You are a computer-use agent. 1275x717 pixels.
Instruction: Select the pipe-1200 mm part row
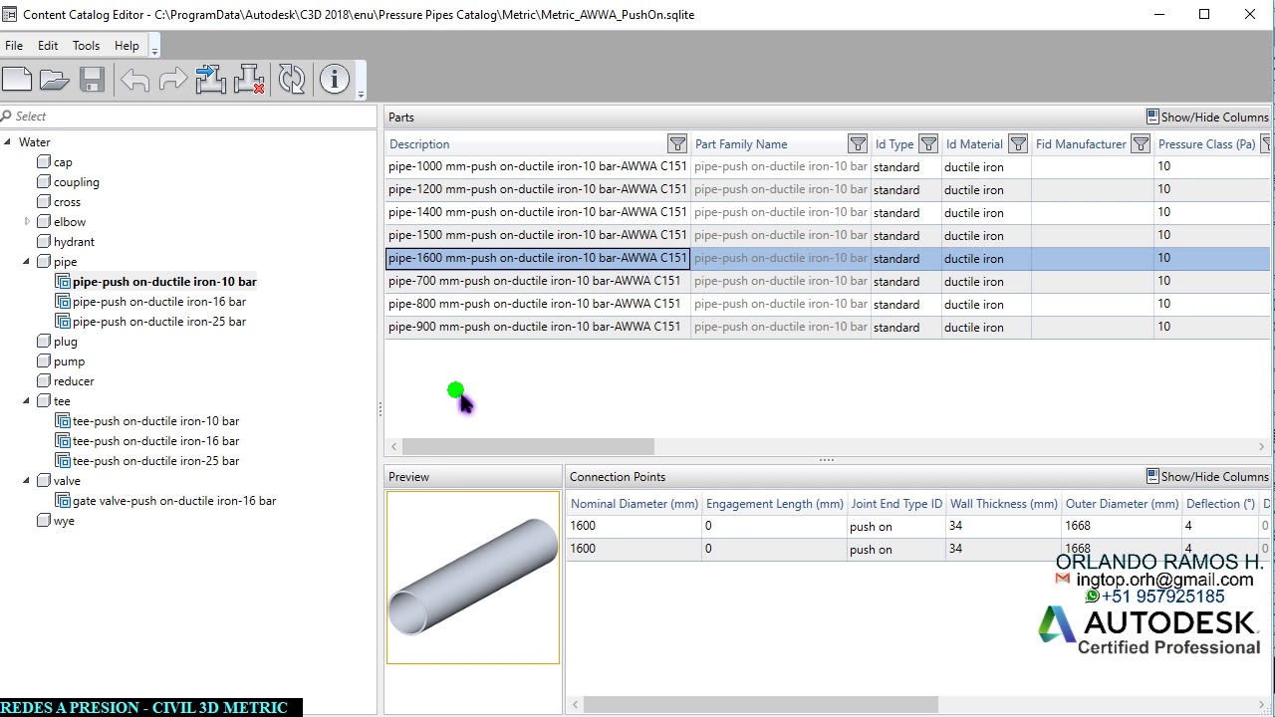coord(828,190)
